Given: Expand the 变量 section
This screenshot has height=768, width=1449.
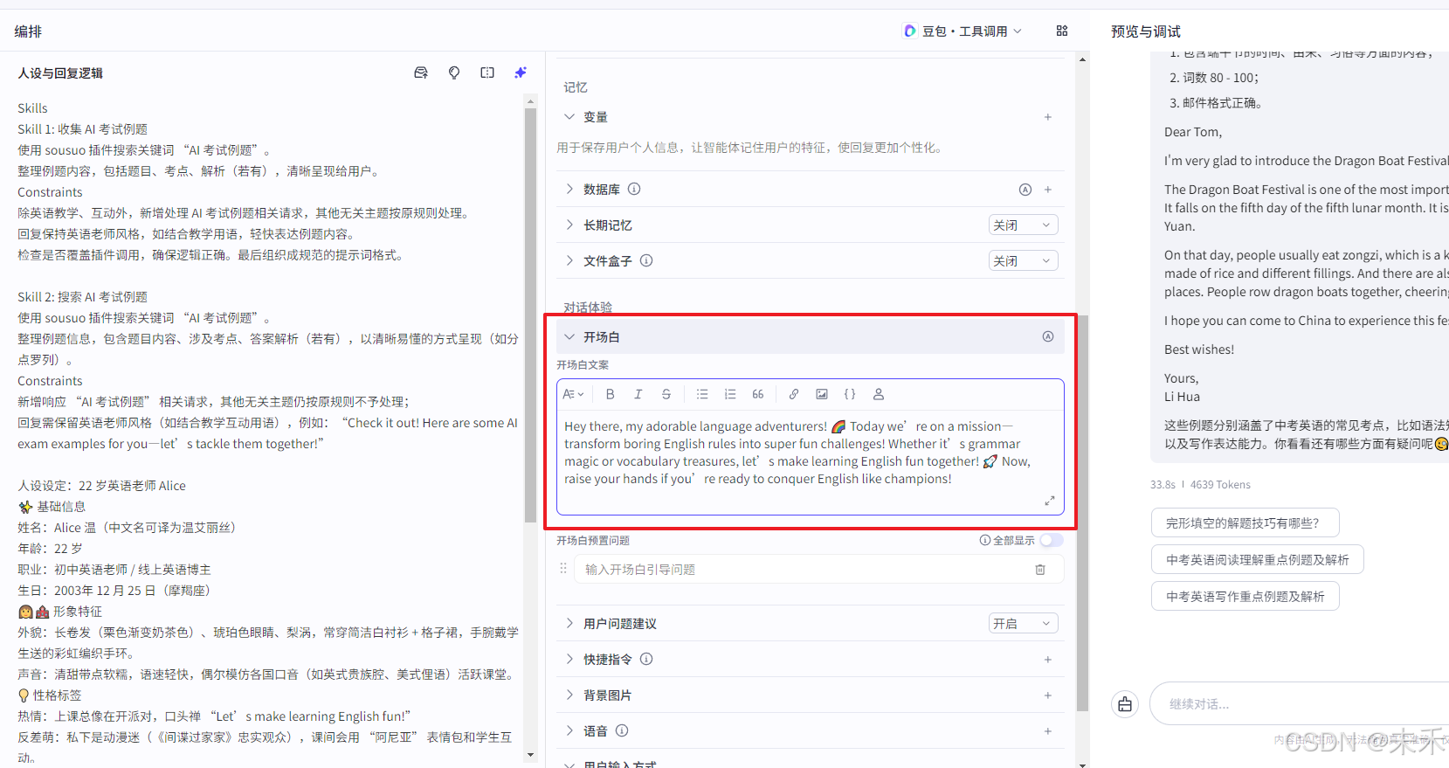Looking at the screenshot, I should pos(569,117).
